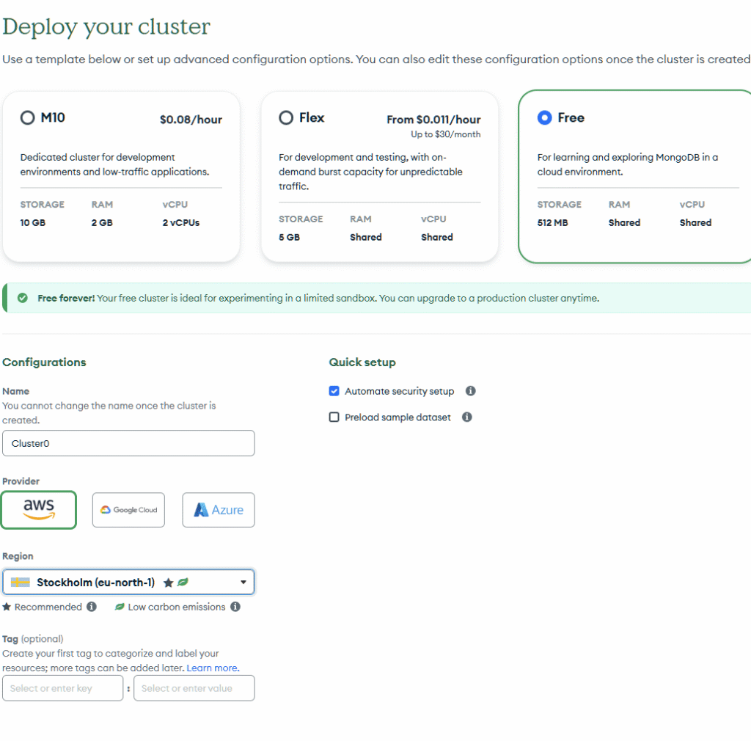
Task: Click the 'Free forever!' bold text
Action: pyautogui.click(x=66, y=298)
